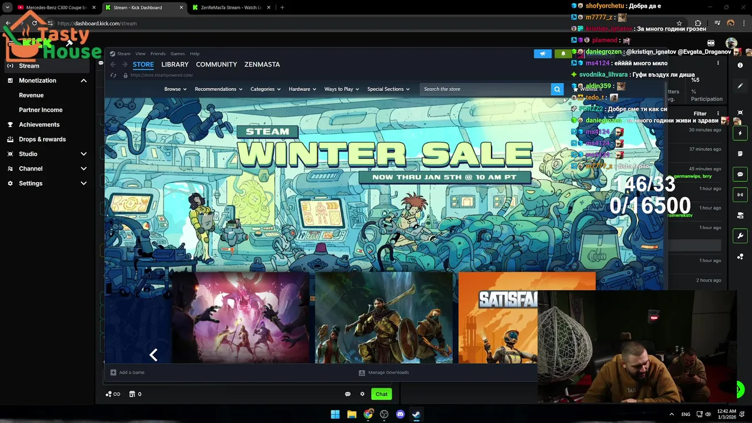Expand the Ways to Play dropdown

pos(341,89)
